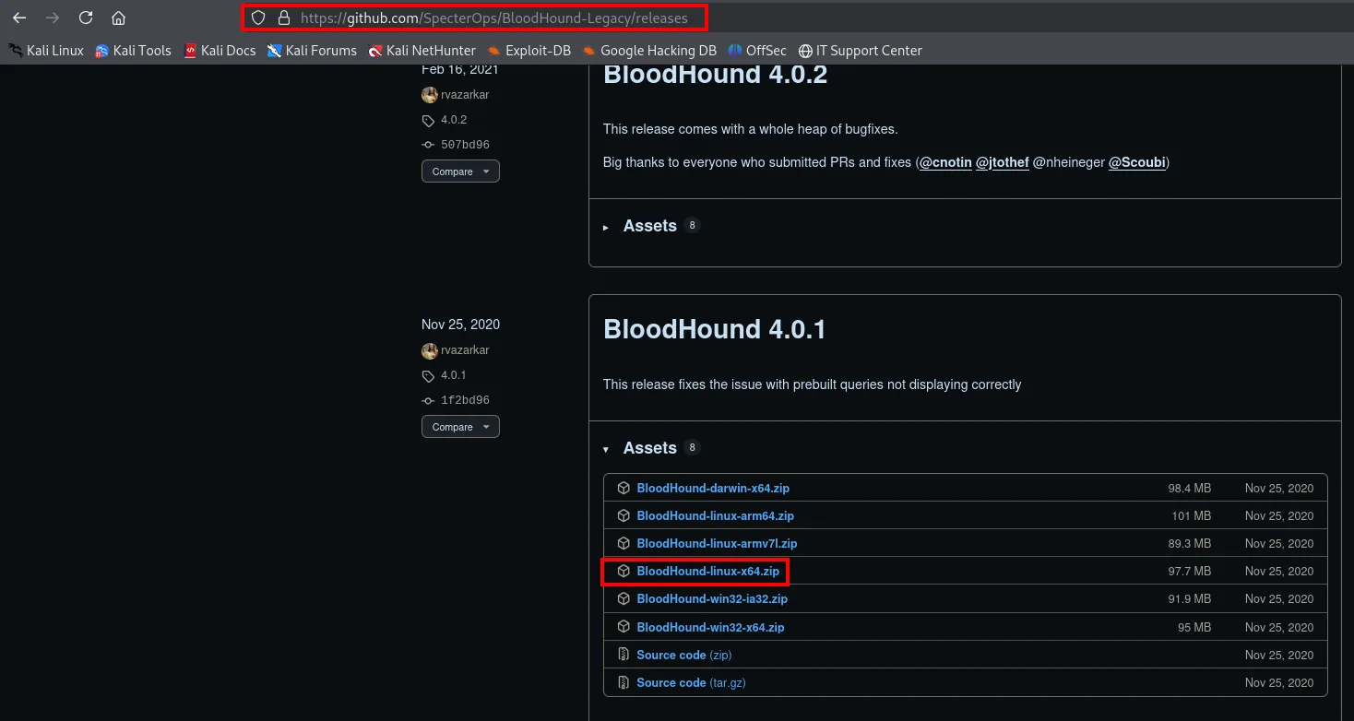
Task: Click the shield tracking protection icon
Action: click(259, 18)
